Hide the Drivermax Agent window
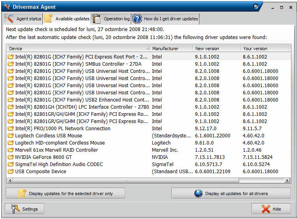Image resolution: width=297 pixels, height=219 pixels. pyautogui.click(x=271, y=209)
